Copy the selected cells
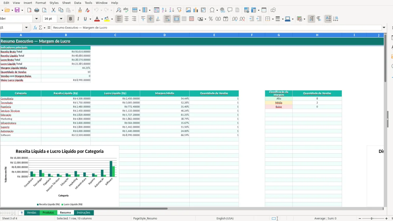Image resolution: width=393 pixels, height=221 pixels. pyautogui.click(x=61, y=10)
